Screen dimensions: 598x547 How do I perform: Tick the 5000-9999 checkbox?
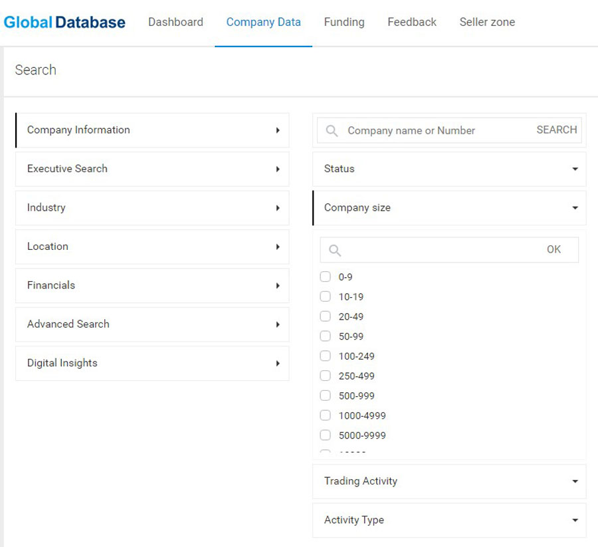coord(326,435)
